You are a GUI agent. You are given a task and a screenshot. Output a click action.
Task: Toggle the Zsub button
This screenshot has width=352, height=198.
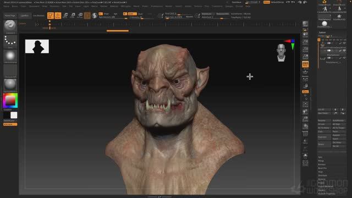pos(140,14)
